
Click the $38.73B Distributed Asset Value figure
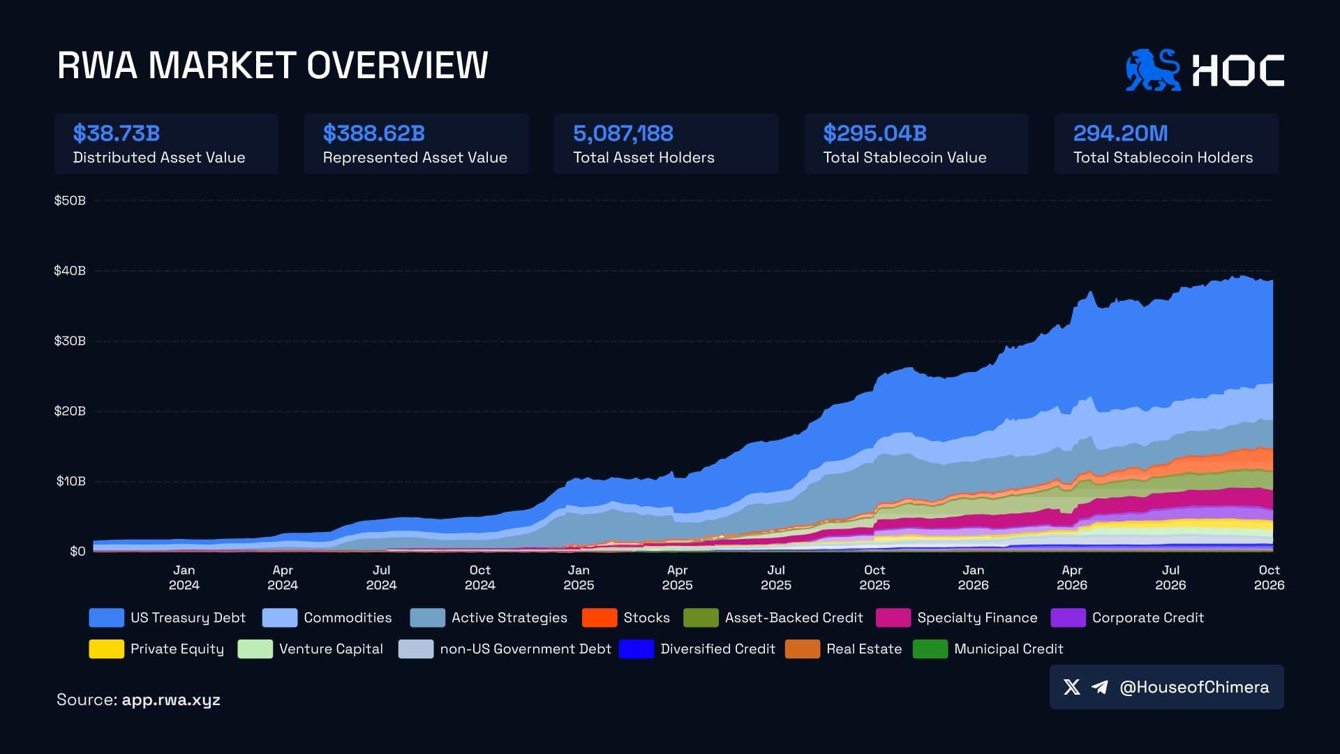click(x=117, y=133)
